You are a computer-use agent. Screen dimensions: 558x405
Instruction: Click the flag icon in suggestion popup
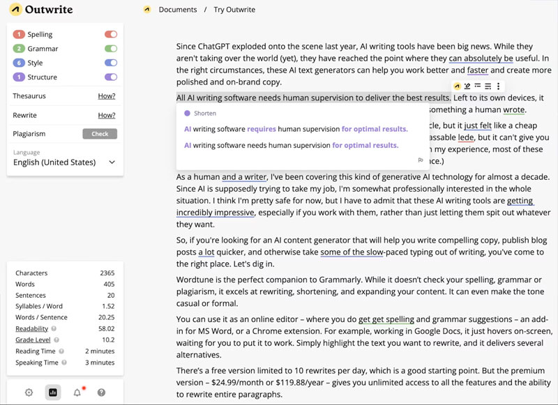coord(421,160)
